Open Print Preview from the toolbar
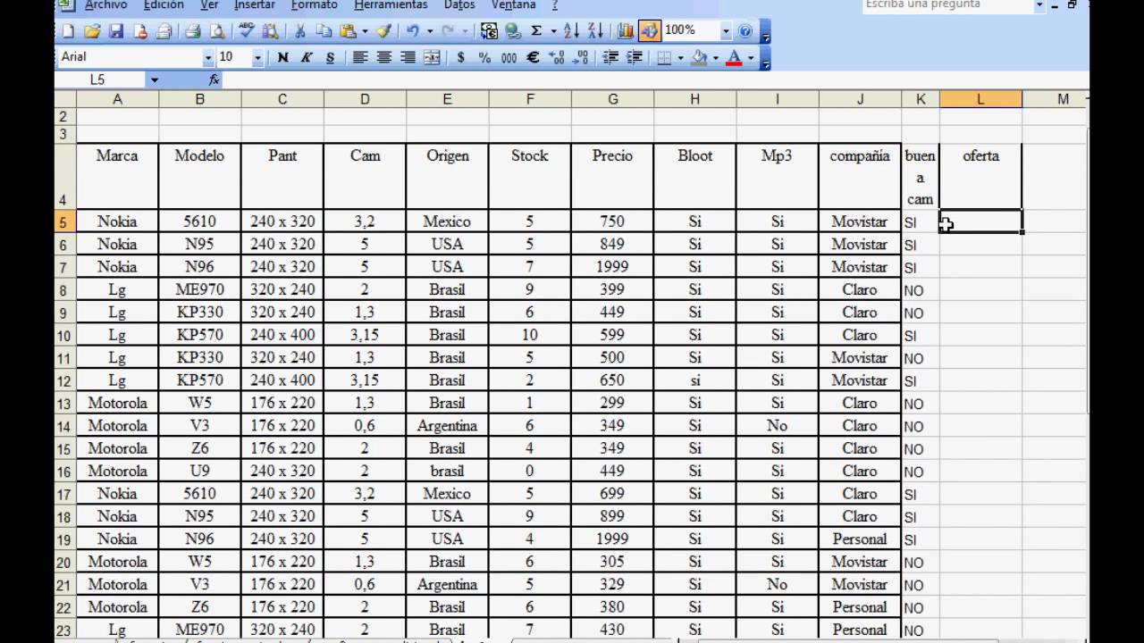This screenshot has height=643, width=1144. (x=216, y=31)
